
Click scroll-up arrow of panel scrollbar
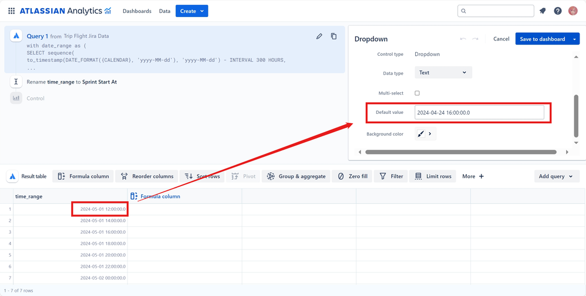pyautogui.click(x=576, y=56)
